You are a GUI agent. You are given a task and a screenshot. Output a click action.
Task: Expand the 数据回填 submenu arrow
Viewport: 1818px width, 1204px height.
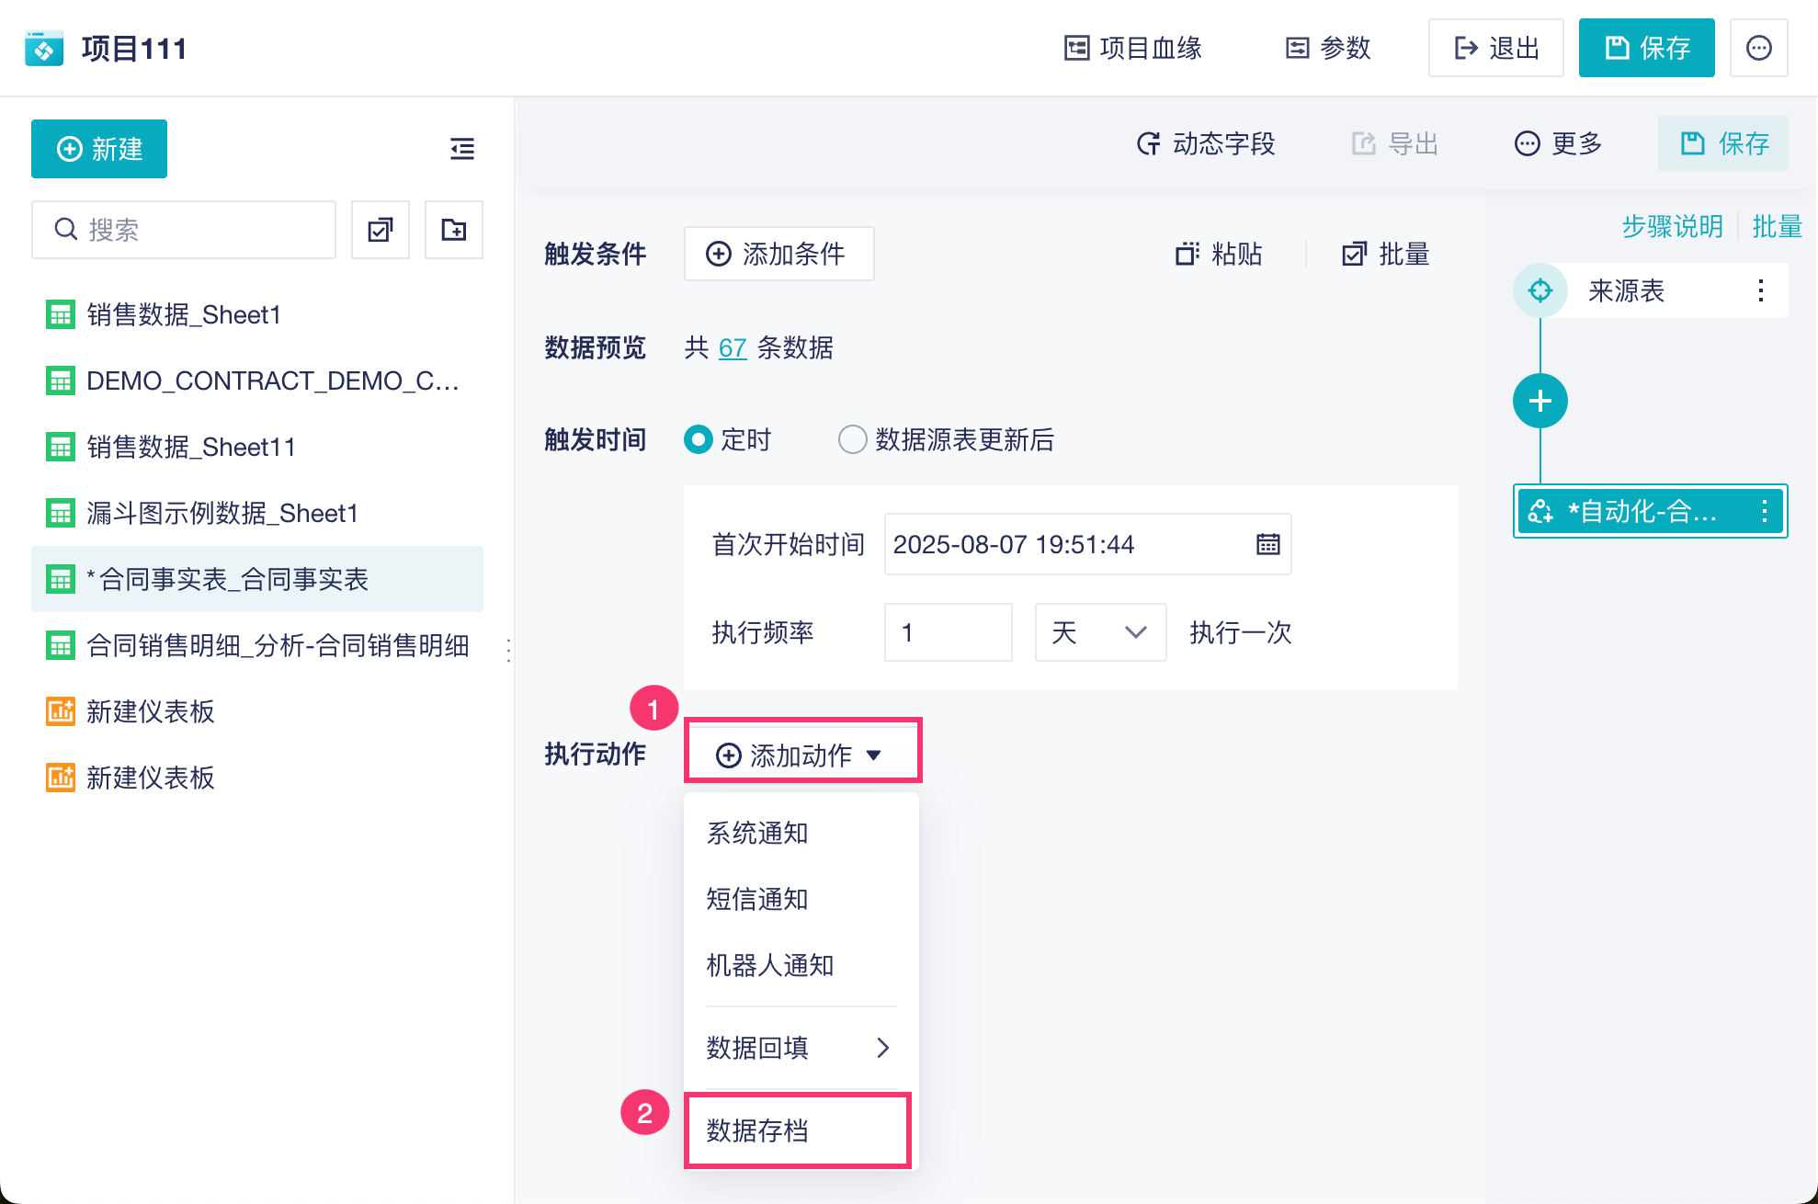pyautogui.click(x=882, y=1048)
